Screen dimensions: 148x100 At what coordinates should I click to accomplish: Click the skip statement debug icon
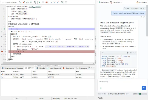tap(62, 2)
